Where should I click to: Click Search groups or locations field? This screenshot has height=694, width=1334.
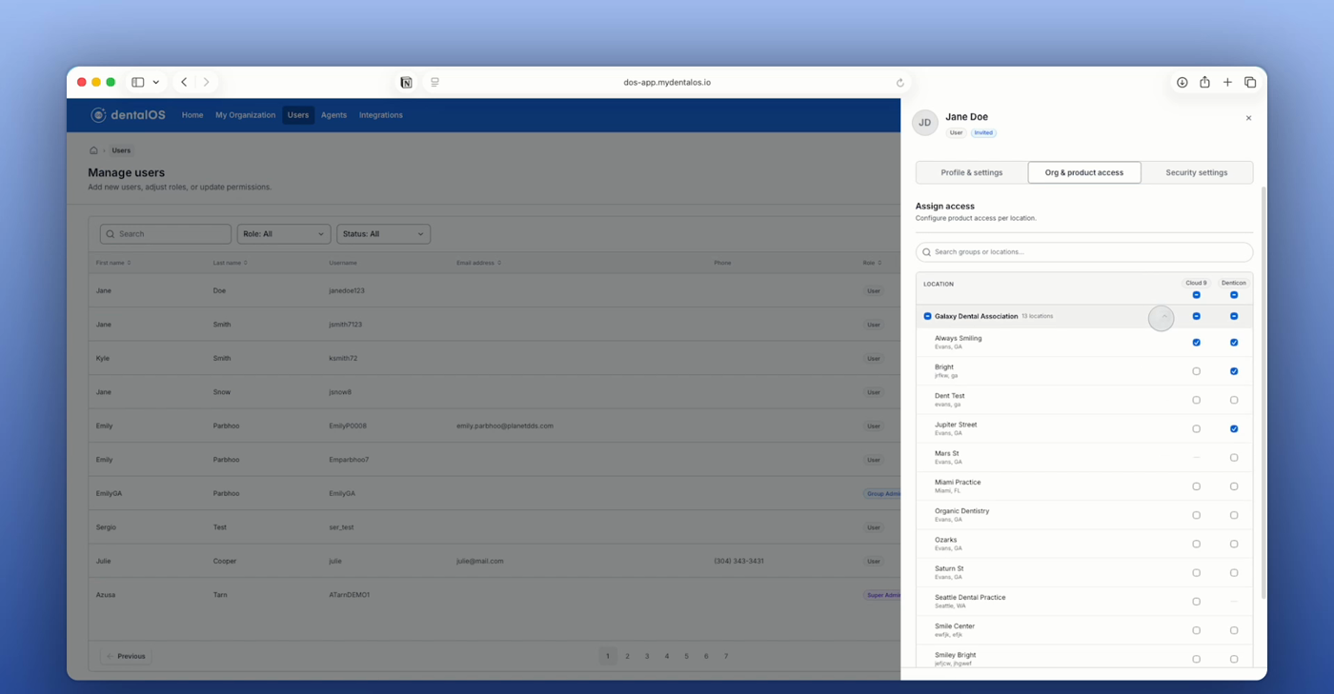point(1084,252)
